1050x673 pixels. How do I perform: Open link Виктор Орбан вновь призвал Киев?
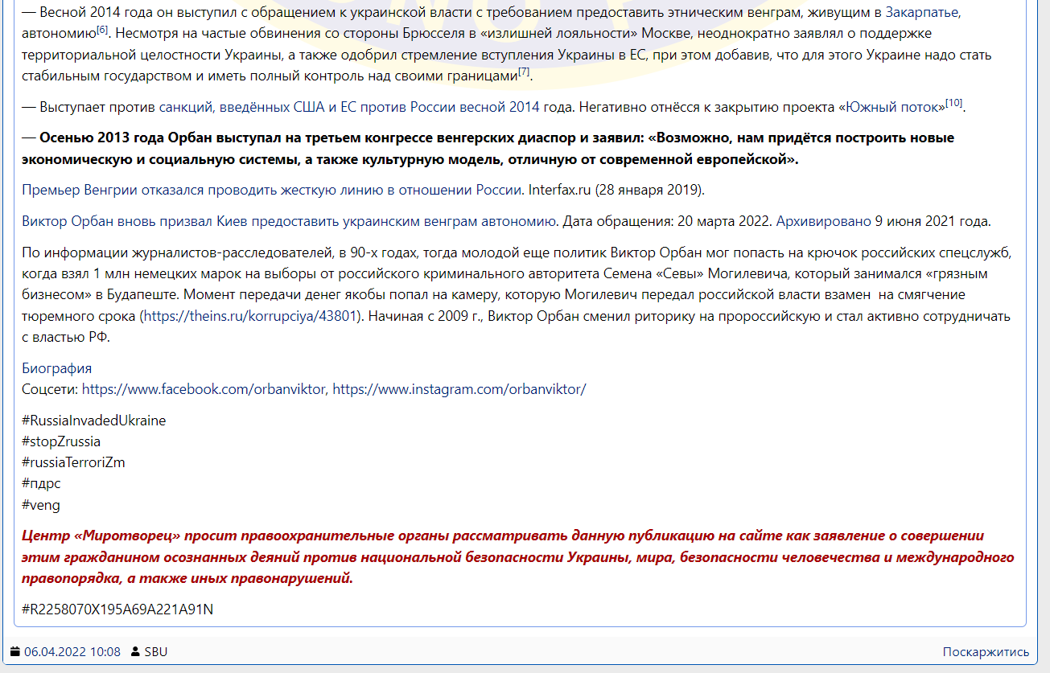coord(290,221)
